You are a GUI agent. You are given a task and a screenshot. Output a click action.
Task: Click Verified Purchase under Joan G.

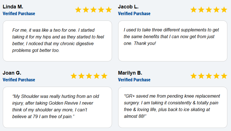(19, 80)
